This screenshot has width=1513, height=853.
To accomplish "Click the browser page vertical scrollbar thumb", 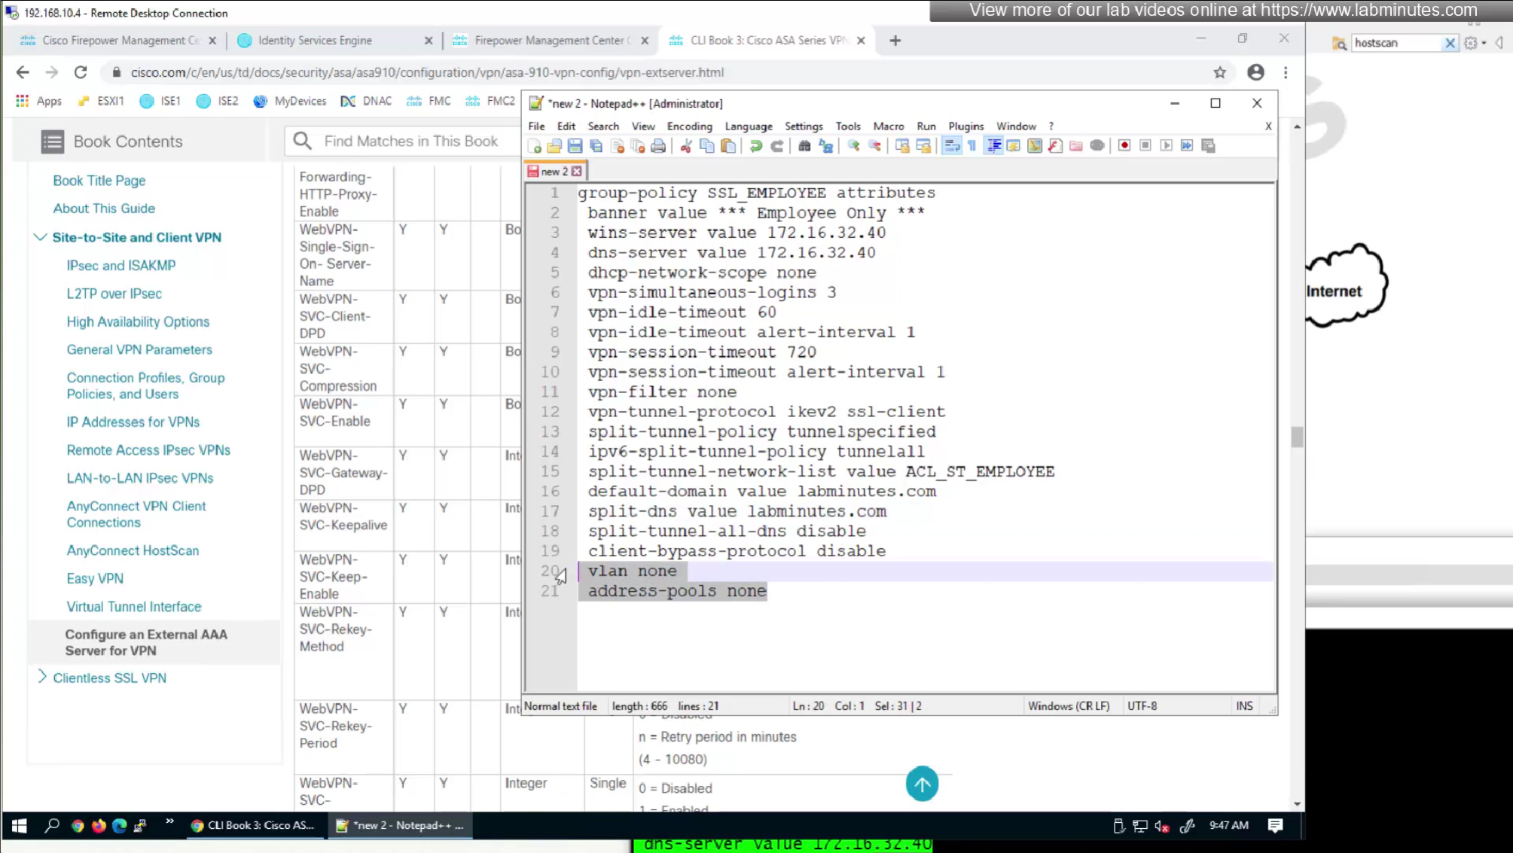I will point(1296,437).
